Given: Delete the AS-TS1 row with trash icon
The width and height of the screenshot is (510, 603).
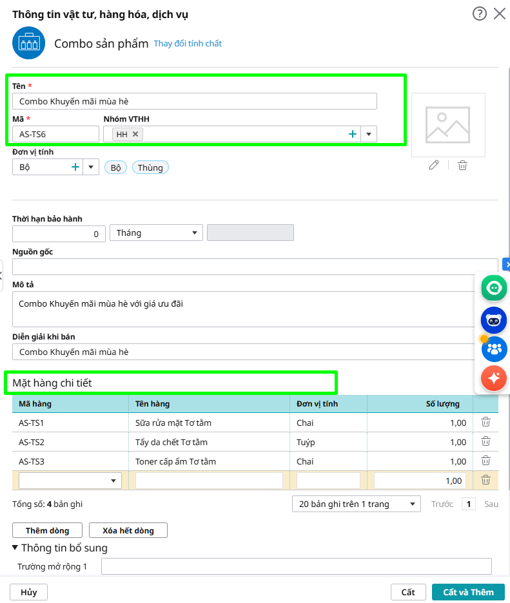Looking at the screenshot, I should 485,423.
